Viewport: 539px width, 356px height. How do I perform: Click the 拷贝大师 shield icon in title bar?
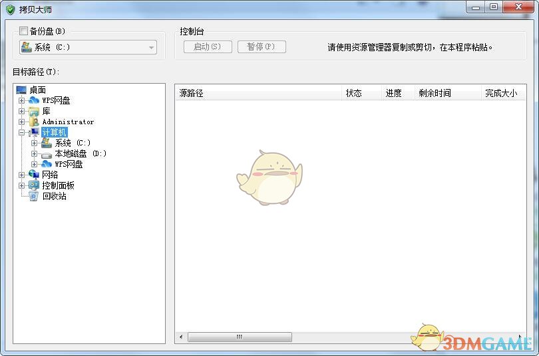[x=11, y=9]
